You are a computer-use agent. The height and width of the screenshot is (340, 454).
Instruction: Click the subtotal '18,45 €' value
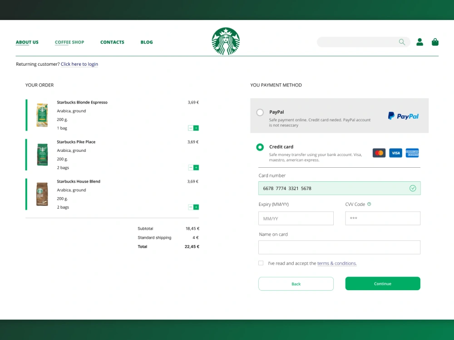coord(192,228)
